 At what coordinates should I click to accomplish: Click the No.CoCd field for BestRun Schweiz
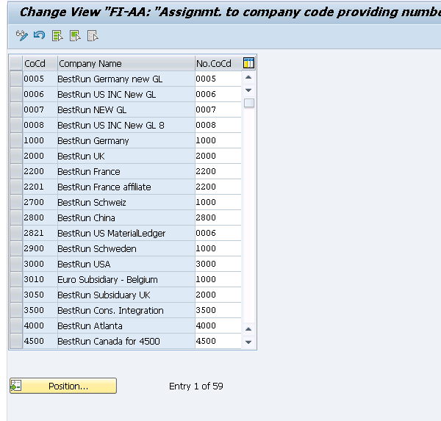coord(218,202)
